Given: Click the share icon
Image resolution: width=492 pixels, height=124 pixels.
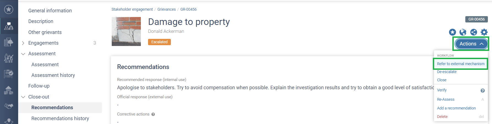Looking at the screenshot, I should coord(474,32).
